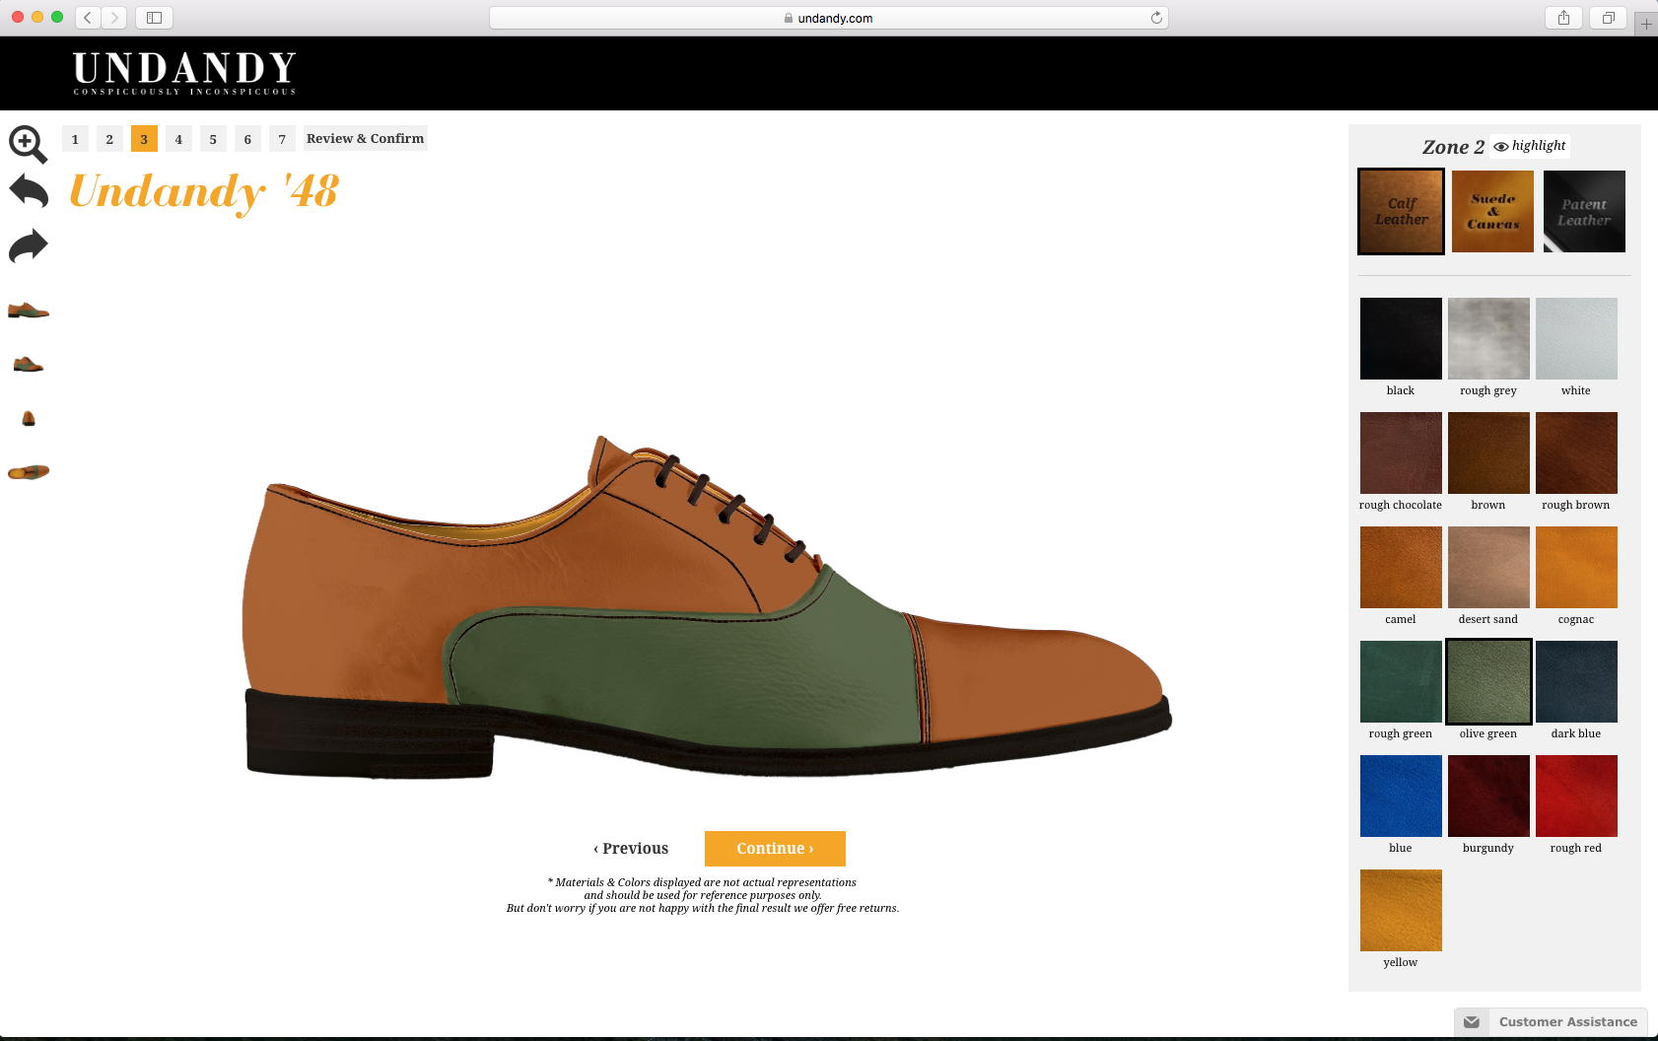1658x1041 pixels.
Task: Open Review & Confirm step
Action: click(x=365, y=139)
